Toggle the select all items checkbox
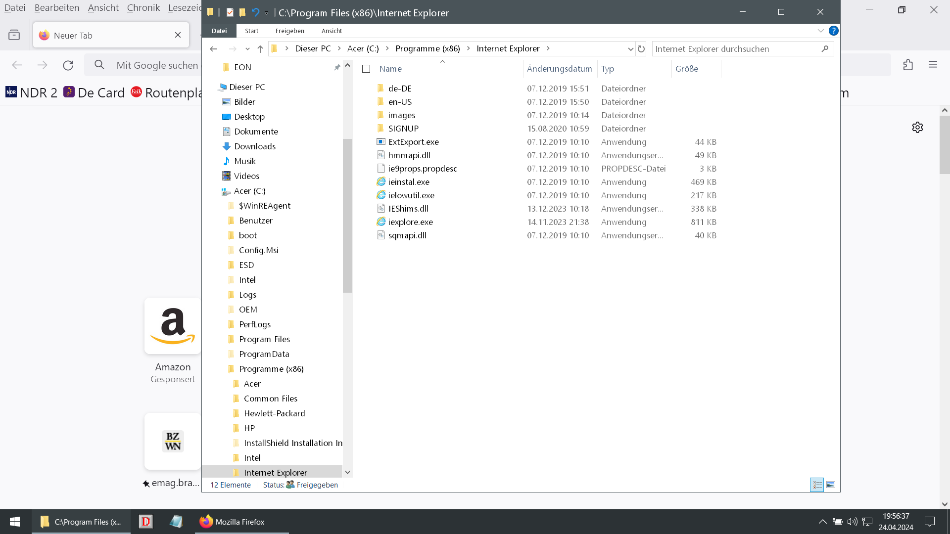The image size is (950, 534). pos(366,69)
